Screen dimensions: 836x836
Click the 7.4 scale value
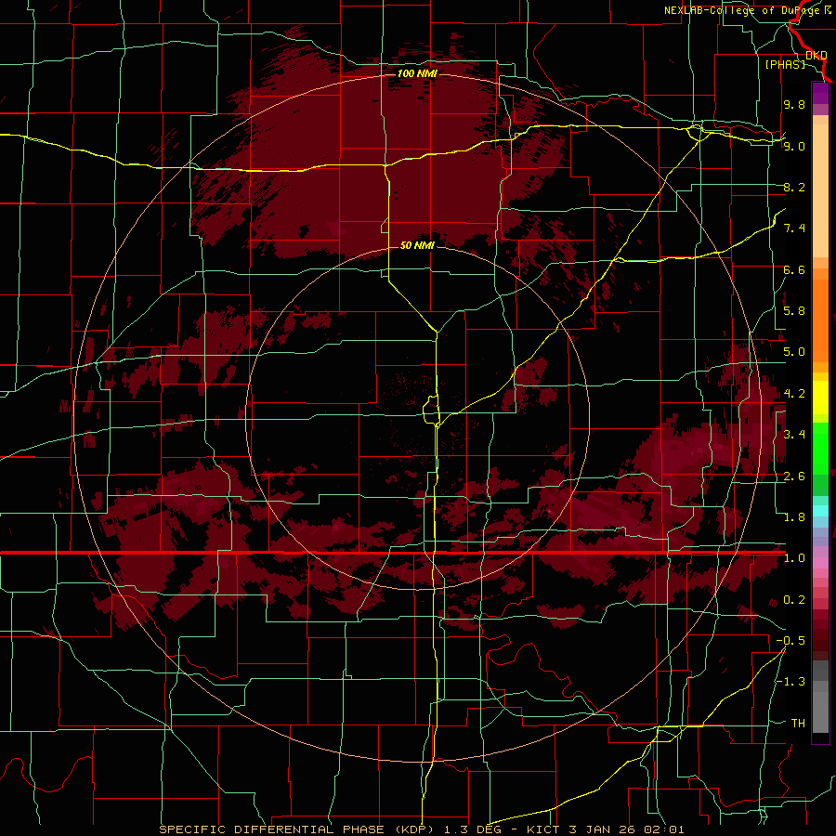tap(794, 229)
